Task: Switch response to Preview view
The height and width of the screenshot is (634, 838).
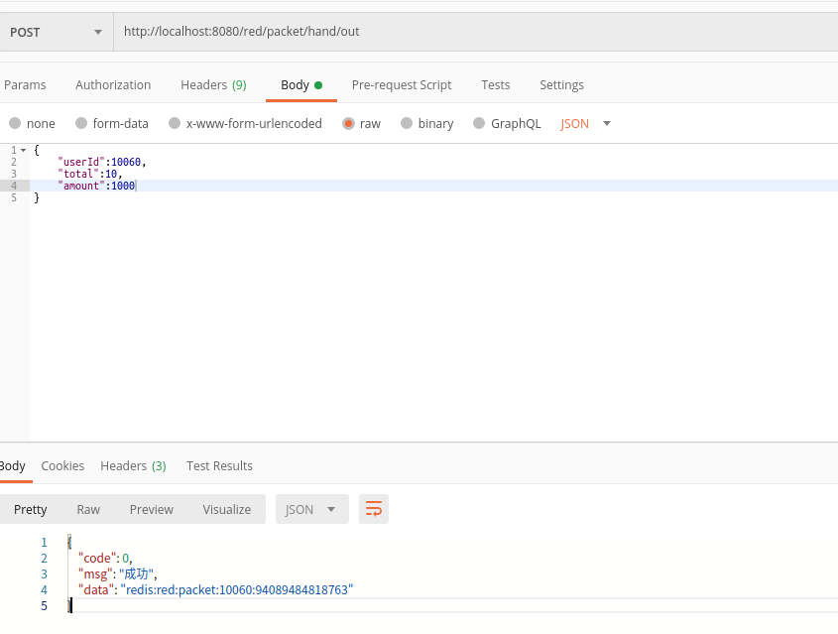Action: click(151, 509)
